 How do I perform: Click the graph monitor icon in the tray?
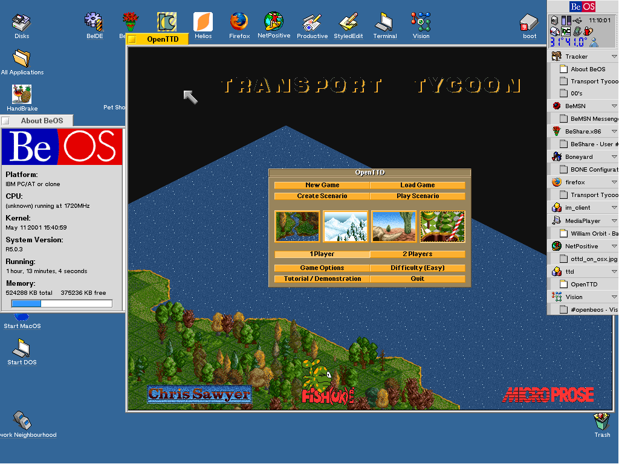click(x=566, y=31)
